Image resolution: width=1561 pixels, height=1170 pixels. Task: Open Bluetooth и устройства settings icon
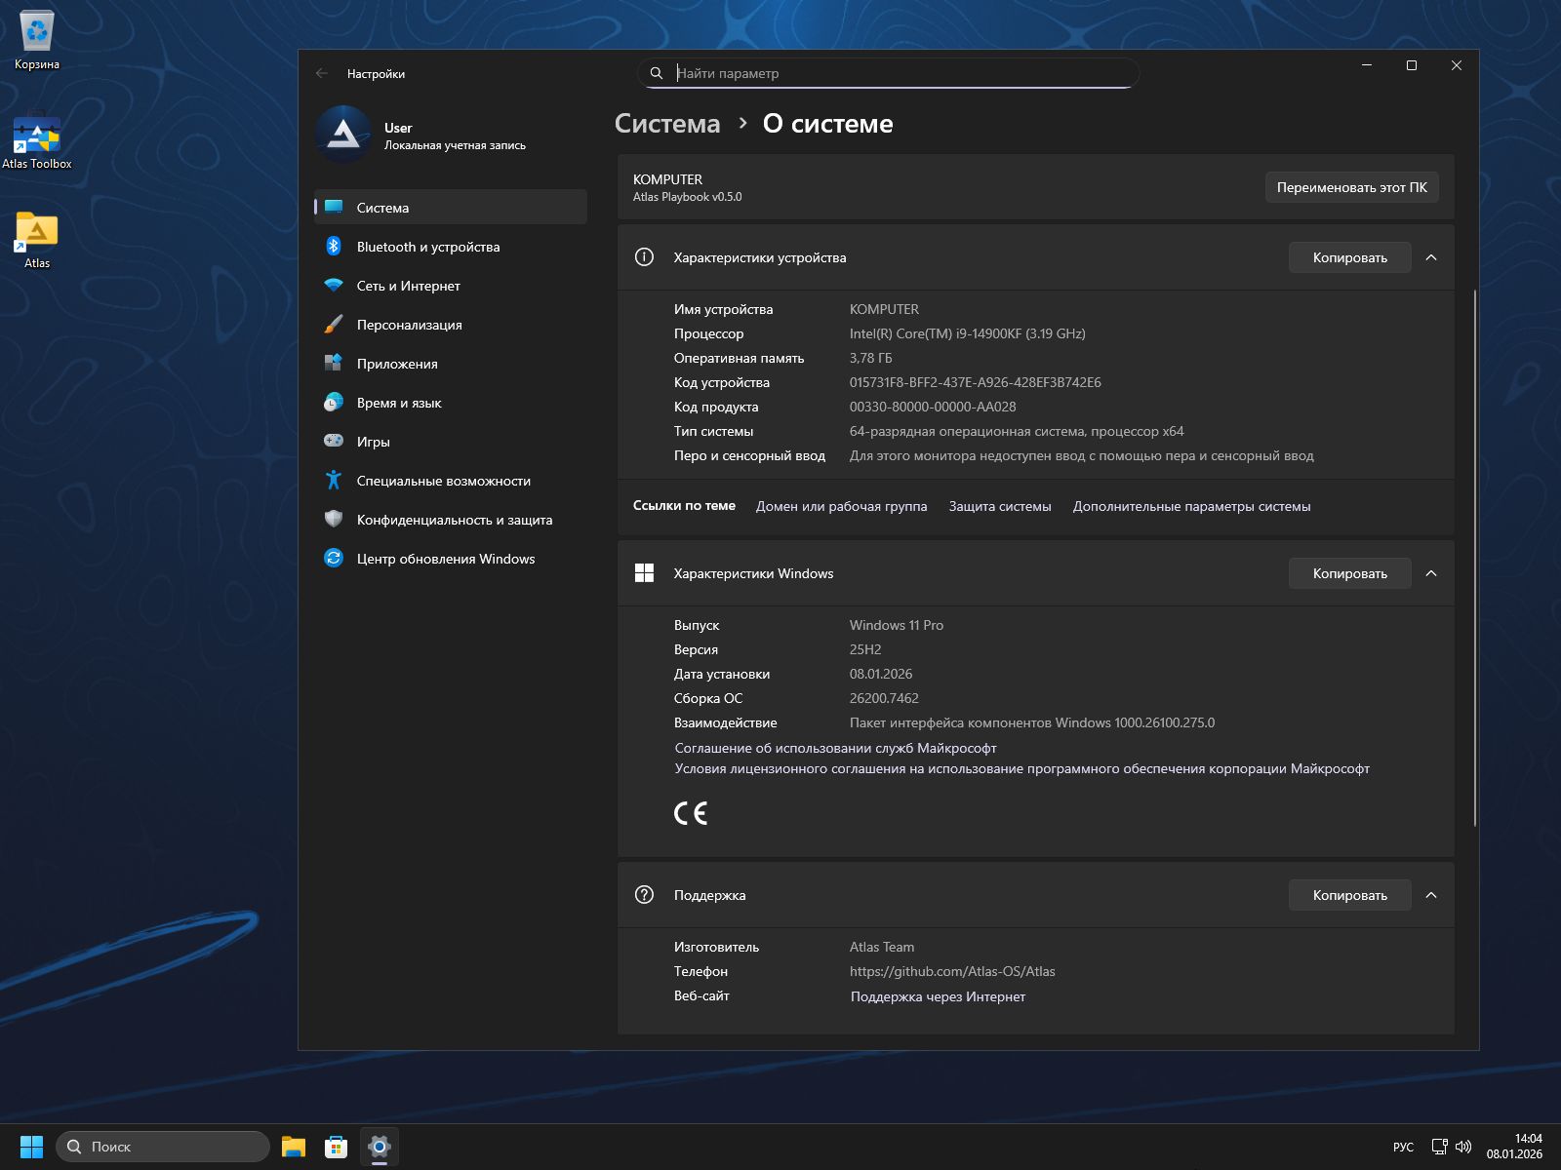point(334,247)
